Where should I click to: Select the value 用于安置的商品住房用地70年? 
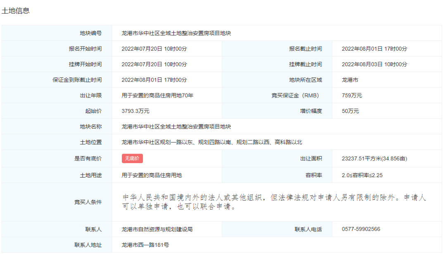click(x=157, y=96)
